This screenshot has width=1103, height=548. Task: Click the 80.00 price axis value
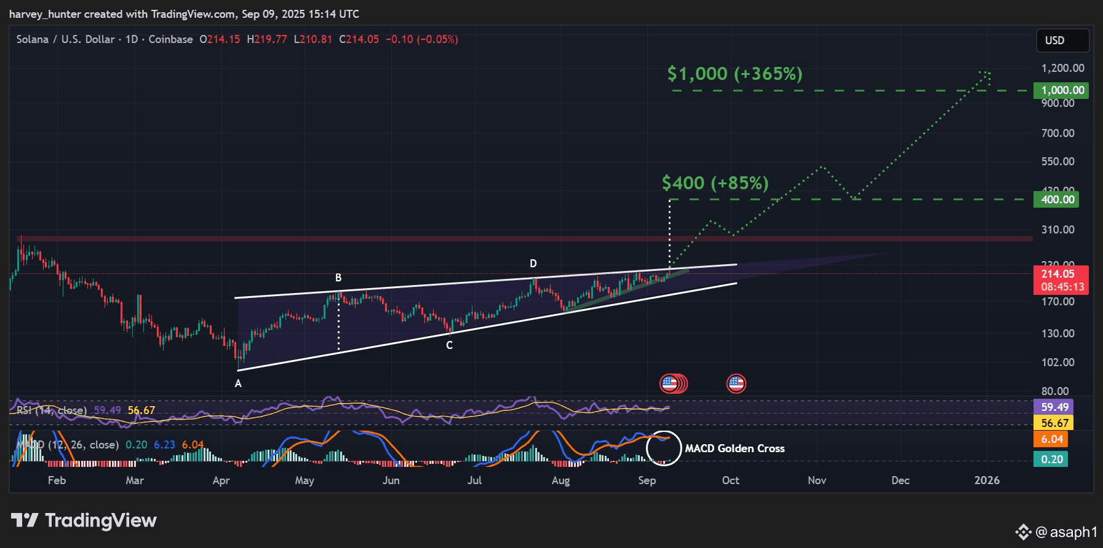coord(1056,391)
